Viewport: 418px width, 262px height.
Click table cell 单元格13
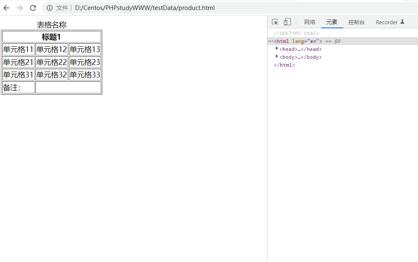click(x=85, y=50)
